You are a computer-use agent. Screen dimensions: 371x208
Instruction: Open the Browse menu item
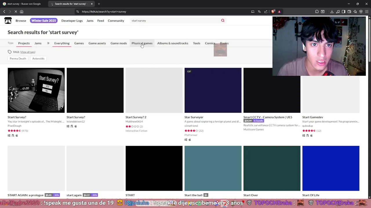[x=21, y=21]
